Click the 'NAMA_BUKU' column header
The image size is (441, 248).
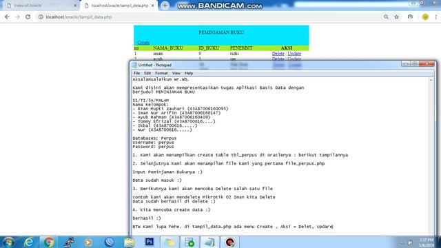[168, 48]
